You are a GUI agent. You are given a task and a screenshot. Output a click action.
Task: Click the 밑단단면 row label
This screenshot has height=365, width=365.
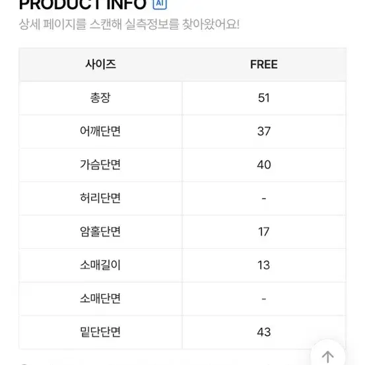click(100, 332)
